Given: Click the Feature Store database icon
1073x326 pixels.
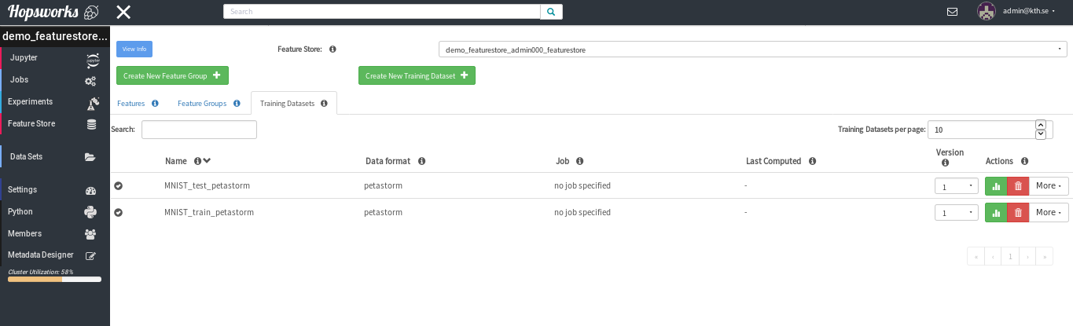Looking at the screenshot, I should click(91, 124).
